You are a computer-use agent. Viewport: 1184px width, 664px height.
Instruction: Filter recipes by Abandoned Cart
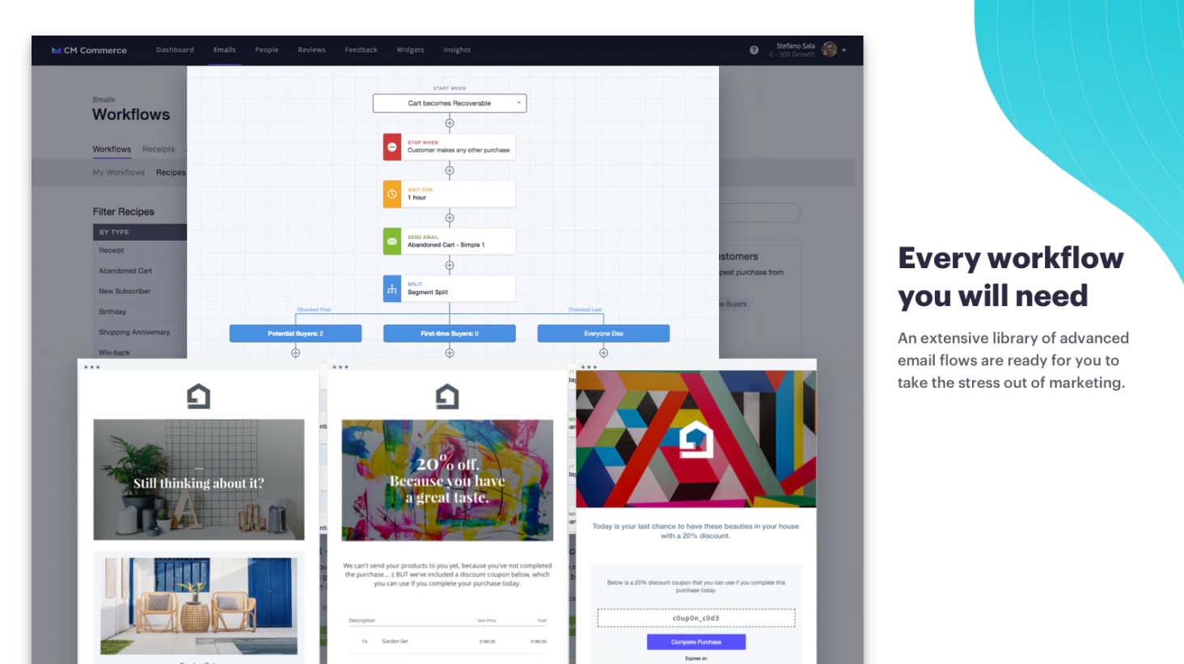125,271
